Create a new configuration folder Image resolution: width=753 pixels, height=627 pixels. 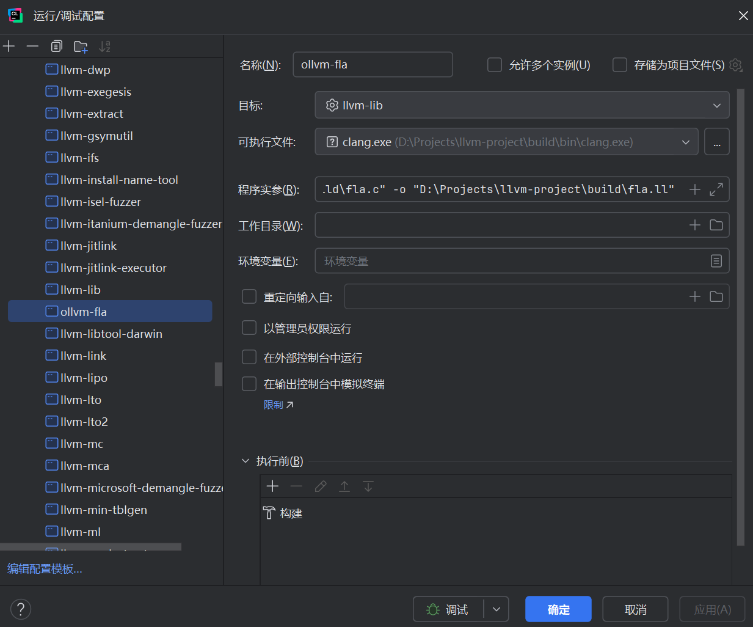(81, 46)
